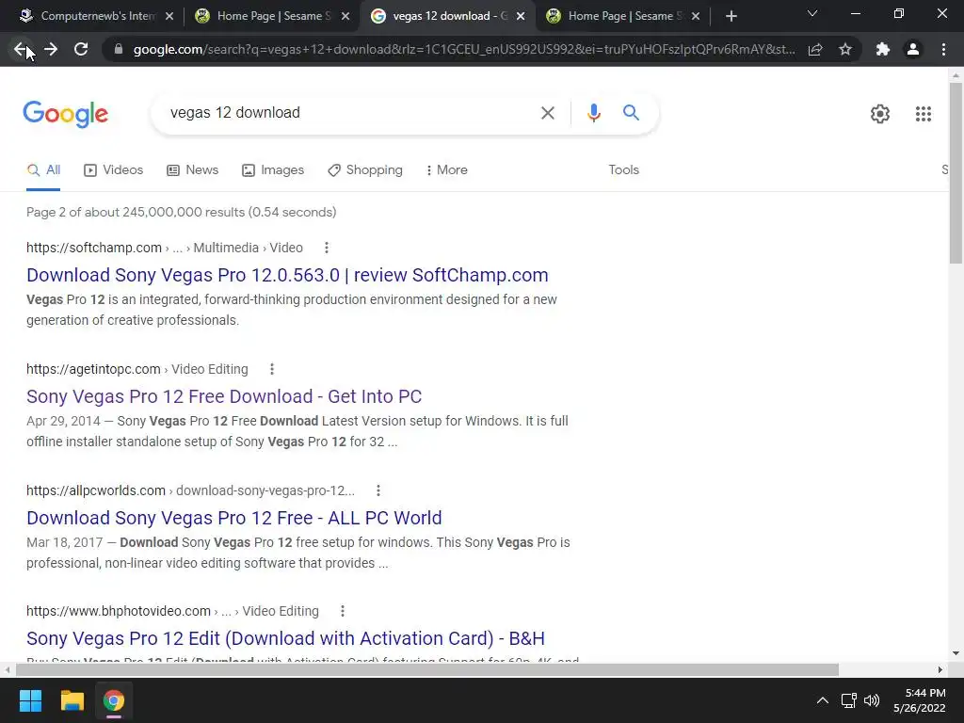Filter results by Shopping
964x723 pixels.
(365, 170)
